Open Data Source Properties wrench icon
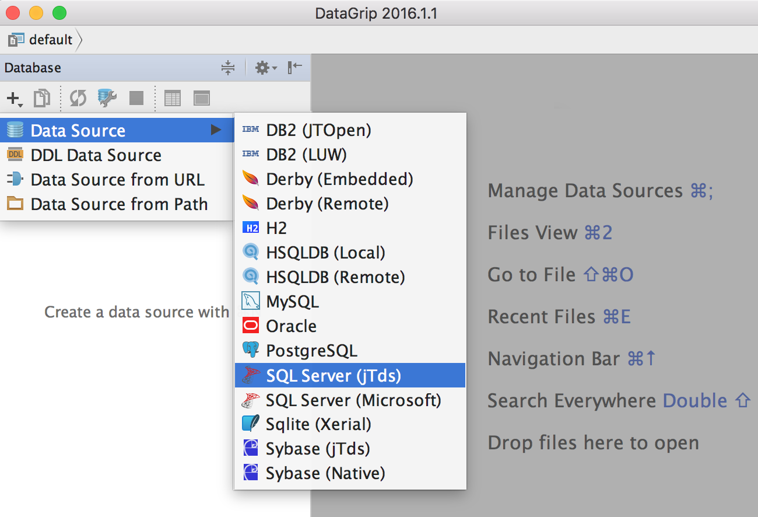The height and width of the screenshot is (517, 758). click(x=107, y=98)
